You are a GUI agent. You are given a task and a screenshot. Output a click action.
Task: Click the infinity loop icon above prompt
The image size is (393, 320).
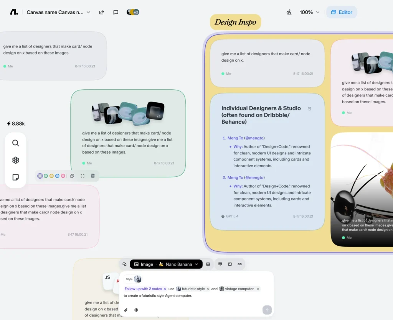(x=240, y=264)
